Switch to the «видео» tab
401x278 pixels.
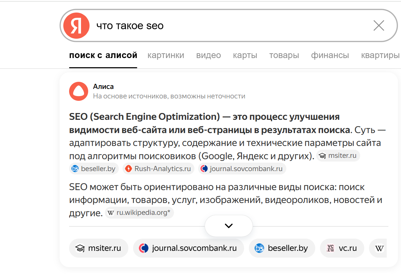point(208,55)
